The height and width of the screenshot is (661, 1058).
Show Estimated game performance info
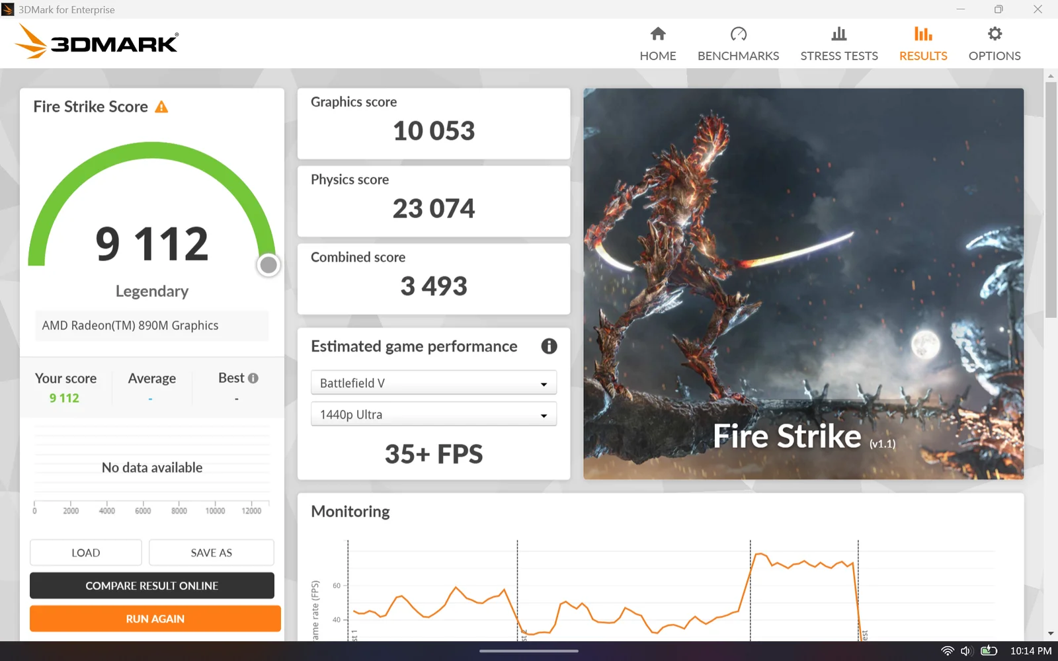(549, 346)
